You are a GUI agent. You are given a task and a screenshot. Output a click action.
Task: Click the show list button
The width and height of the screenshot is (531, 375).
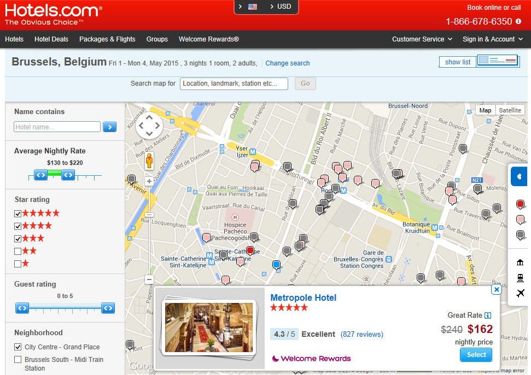(458, 62)
